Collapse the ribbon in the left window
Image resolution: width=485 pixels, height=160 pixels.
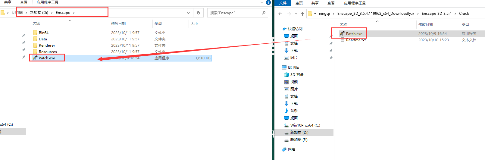click(261, 2)
